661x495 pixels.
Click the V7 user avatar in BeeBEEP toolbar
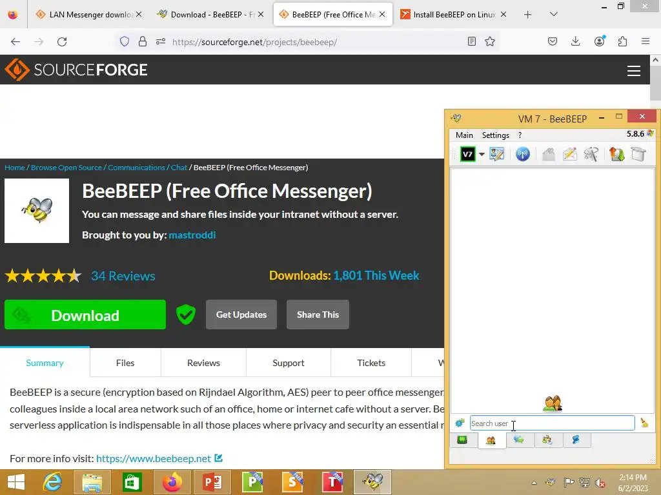pyautogui.click(x=467, y=154)
